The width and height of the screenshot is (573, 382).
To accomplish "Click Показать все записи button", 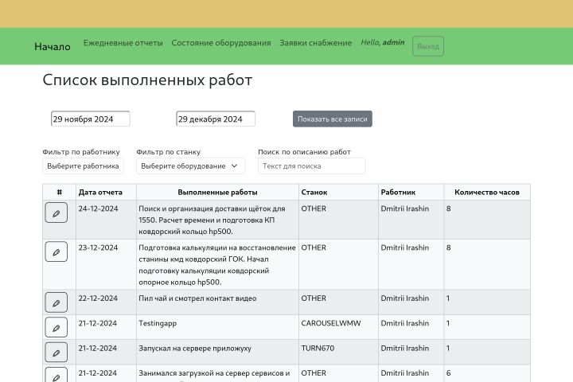I will [332, 119].
